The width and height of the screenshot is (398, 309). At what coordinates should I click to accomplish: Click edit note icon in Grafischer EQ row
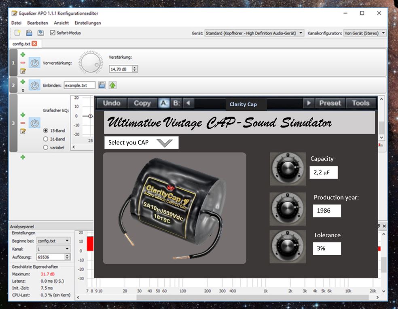pyautogui.click(x=23, y=131)
